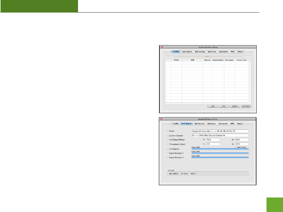Open About tab in Profile List window

point(240,52)
